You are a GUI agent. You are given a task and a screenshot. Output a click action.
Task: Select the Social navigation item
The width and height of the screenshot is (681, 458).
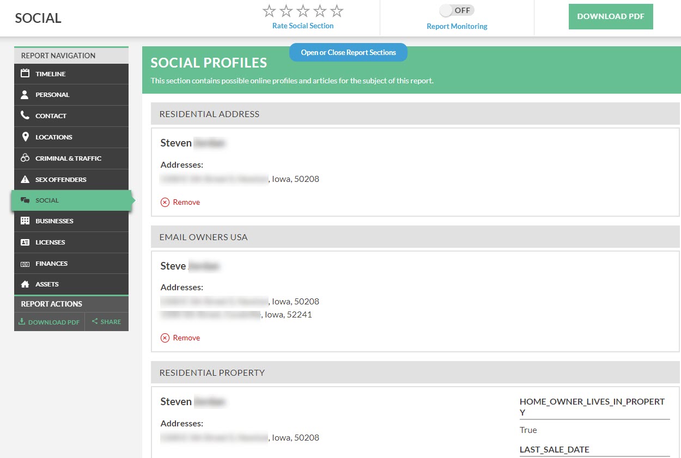[71, 200]
